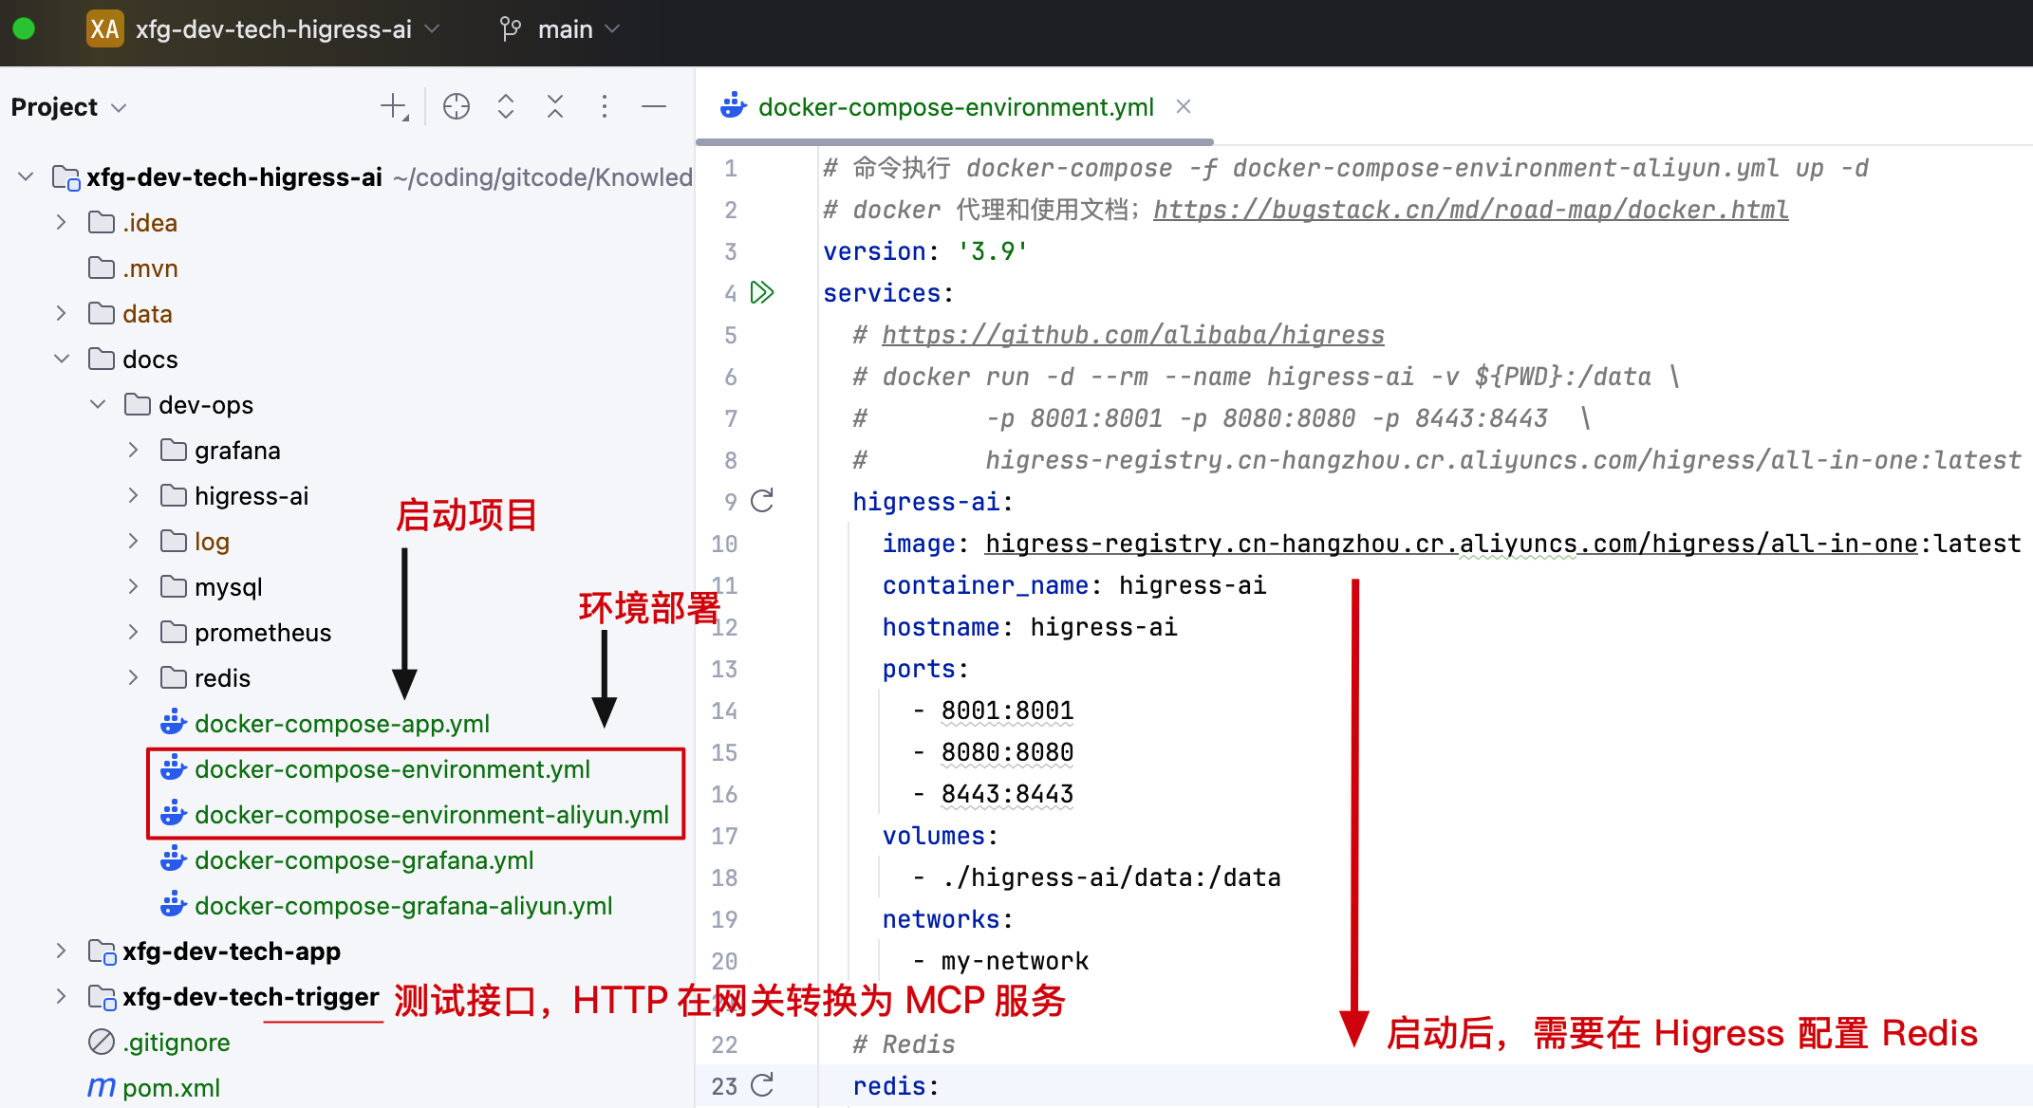2033x1108 pixels.
Task: Click Select Opened File crosshair icon
Action: 457,106
